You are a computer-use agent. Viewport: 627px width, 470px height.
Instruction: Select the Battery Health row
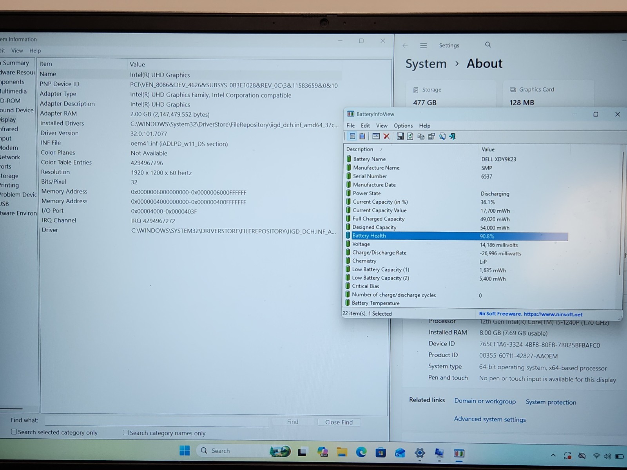(x=456, y=236)
